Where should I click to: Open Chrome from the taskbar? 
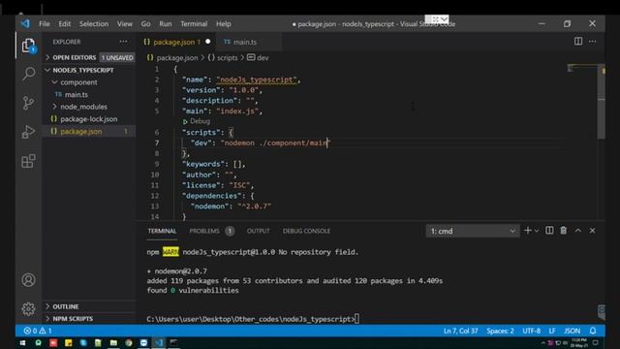click(x=129, y=342)
